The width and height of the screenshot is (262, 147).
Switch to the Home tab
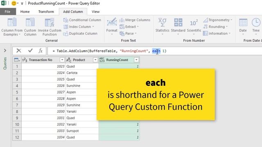[25, 12]
